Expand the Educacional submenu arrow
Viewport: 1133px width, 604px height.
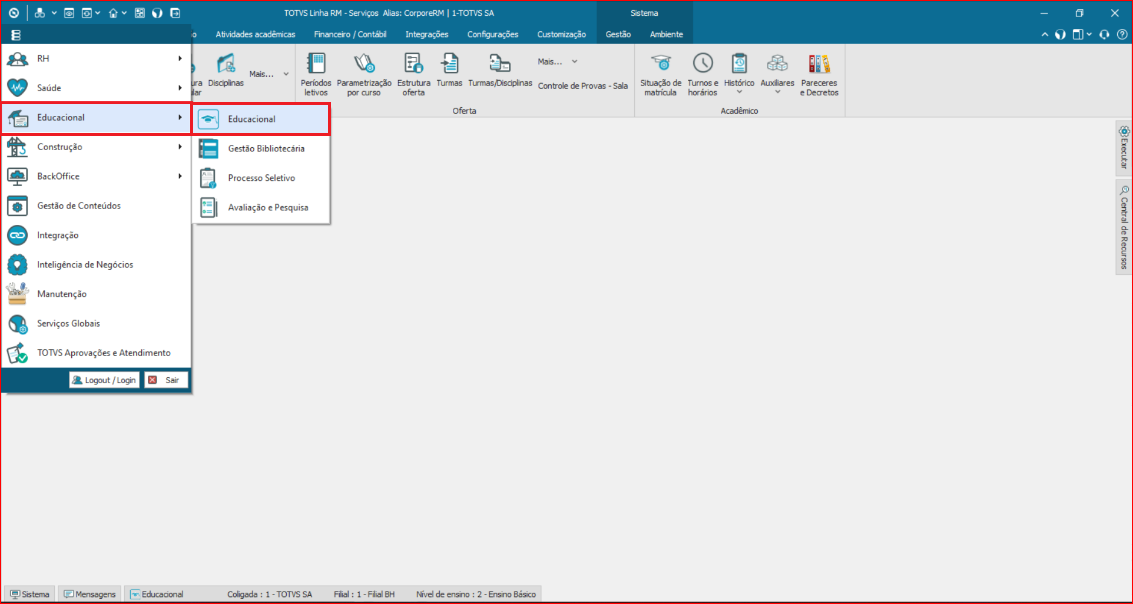click(x=180, y=117)
